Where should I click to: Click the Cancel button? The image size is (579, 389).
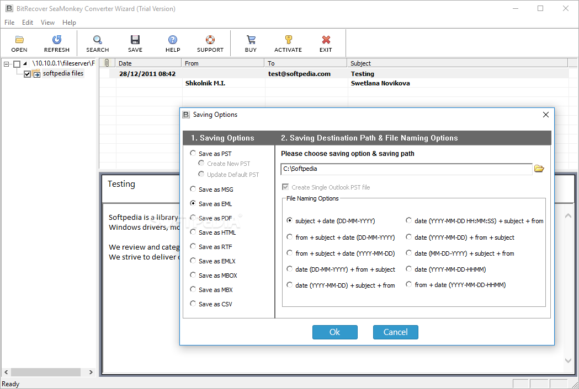click(x=396, y=332)
